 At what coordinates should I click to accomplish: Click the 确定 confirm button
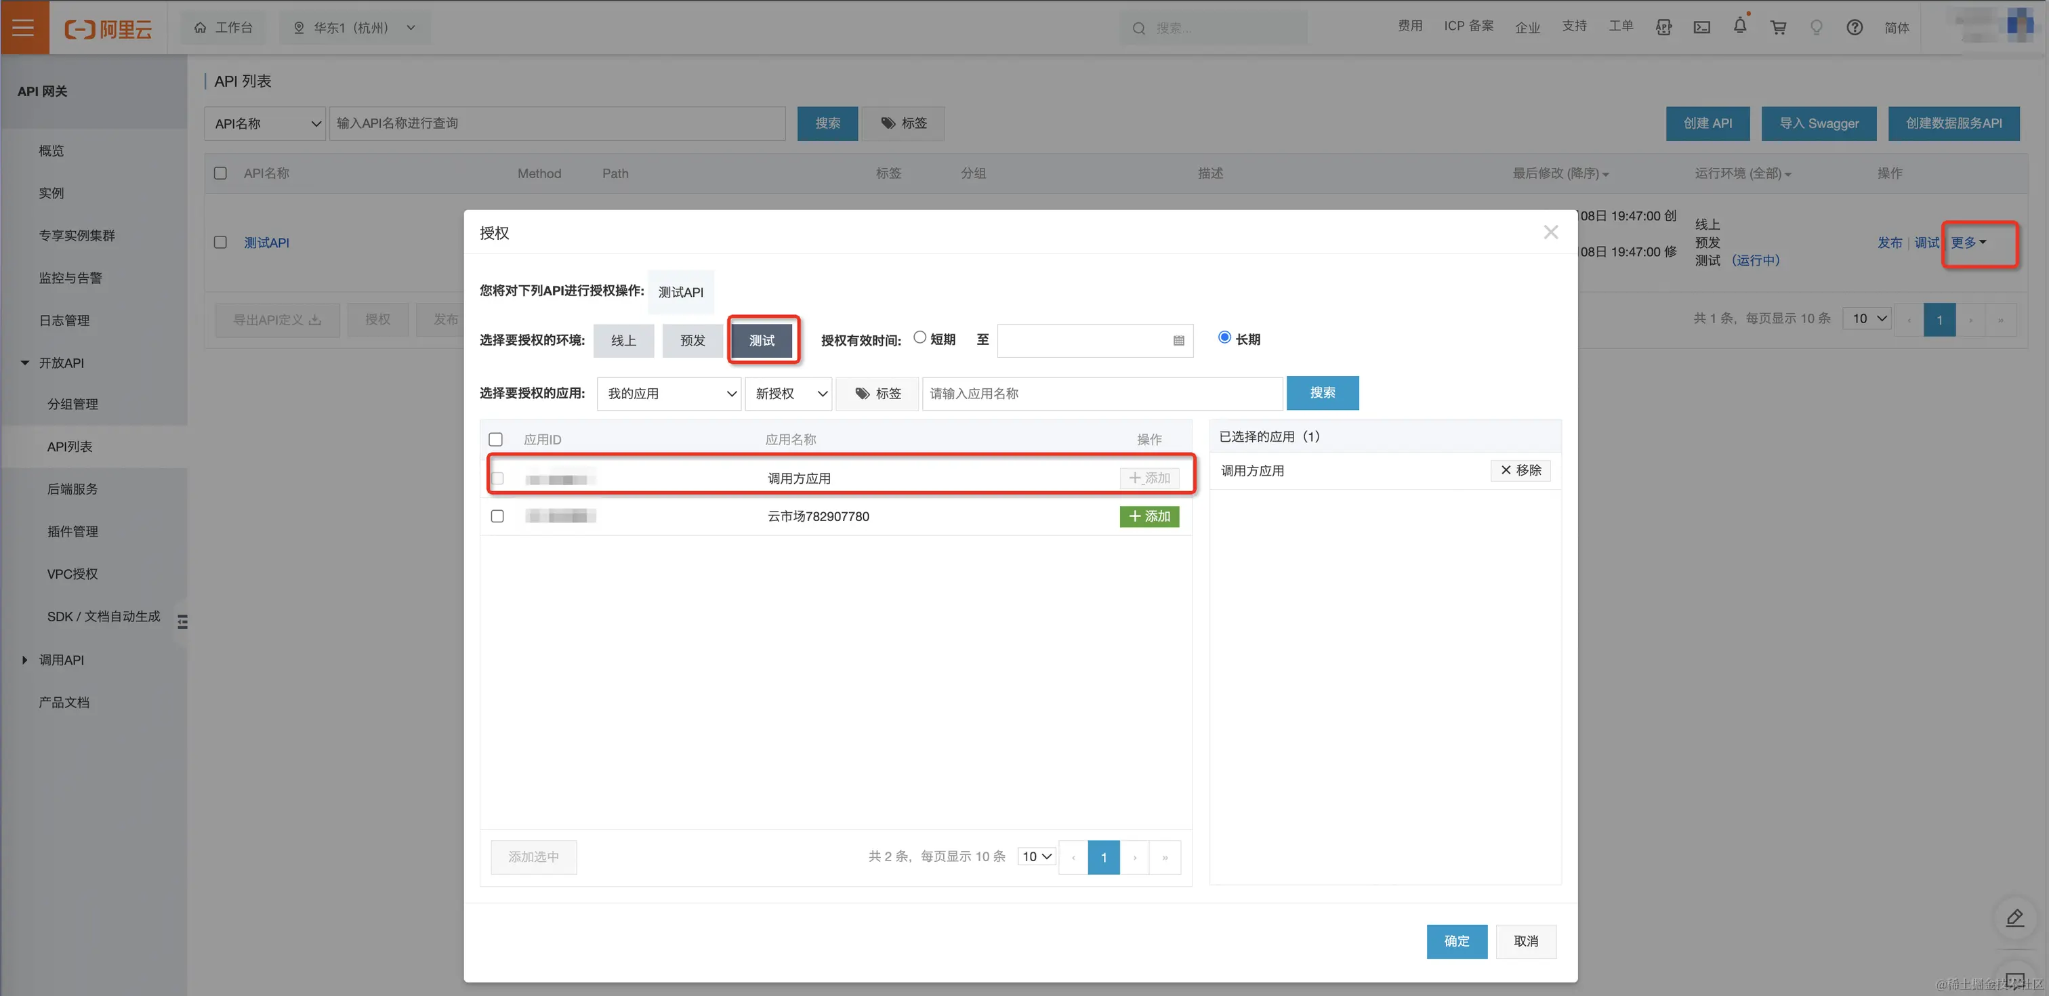pyautogui.click(x=1455, y=941)
